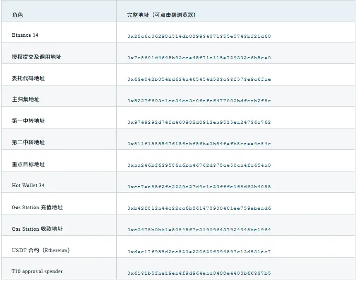This screenshot has height=281, width=357.
Task: Open the address link starting with 0xe3478b0b
Action: pos(199,230)
